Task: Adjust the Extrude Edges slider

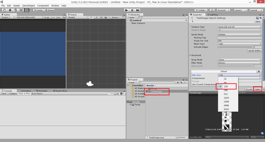Action: pos(235,47)
